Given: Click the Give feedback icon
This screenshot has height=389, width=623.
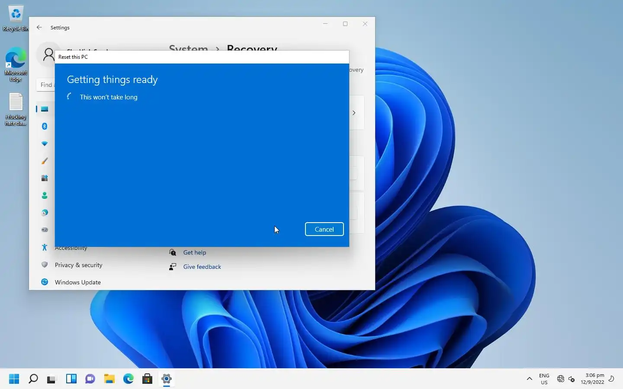Looking at the screenshot, I should coord(173,267).
